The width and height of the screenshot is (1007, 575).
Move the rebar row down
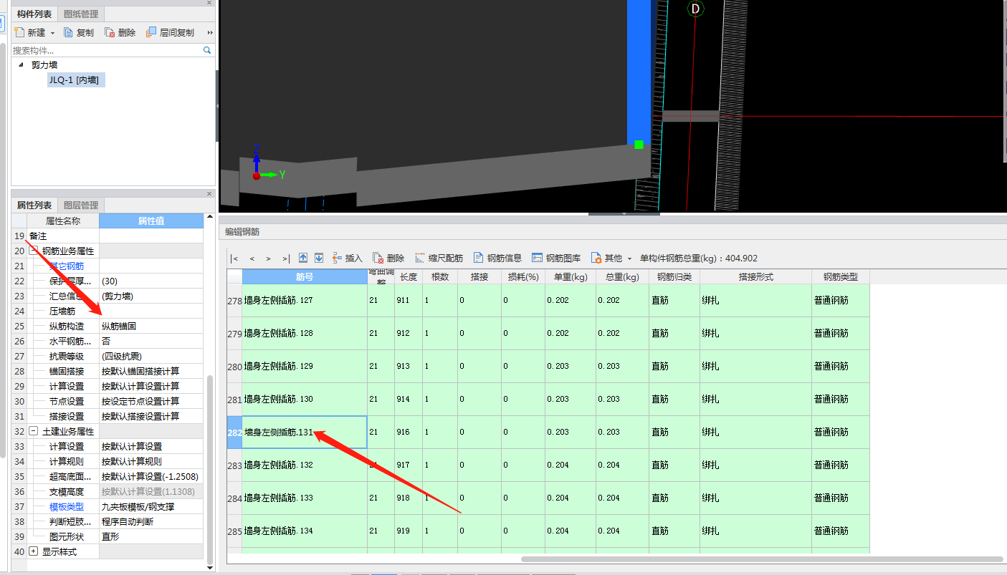coord(319,258)
